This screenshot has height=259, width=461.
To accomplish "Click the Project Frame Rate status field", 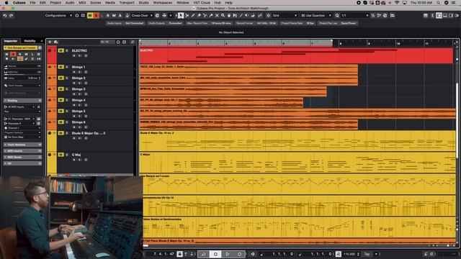I will tap(297, 23).
